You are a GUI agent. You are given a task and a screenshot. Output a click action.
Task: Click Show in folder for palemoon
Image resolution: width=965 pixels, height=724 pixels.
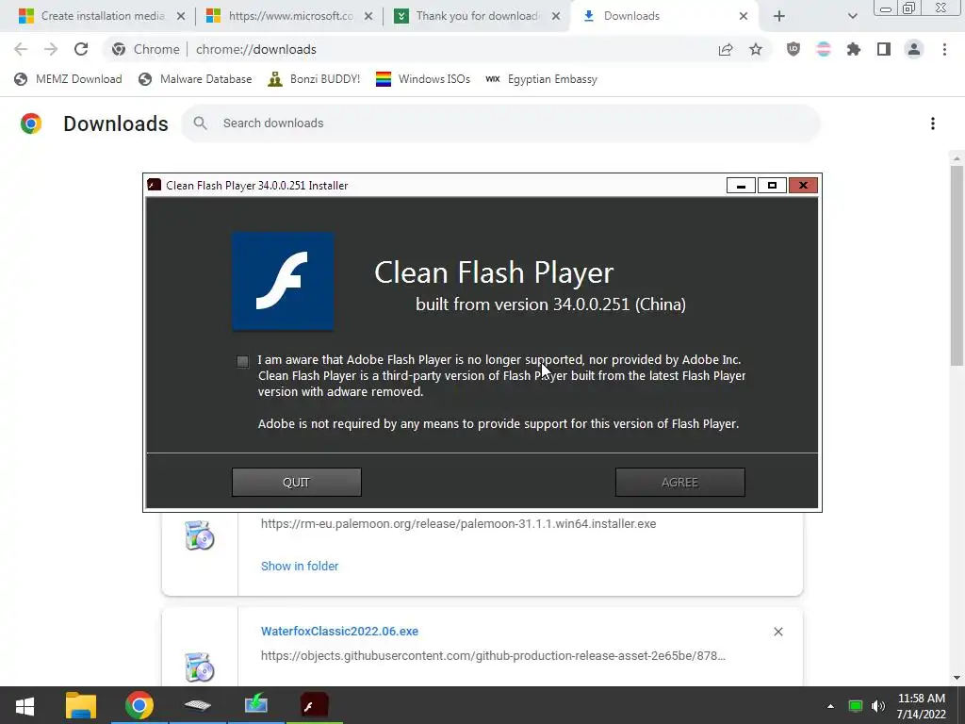click(299, 566)
